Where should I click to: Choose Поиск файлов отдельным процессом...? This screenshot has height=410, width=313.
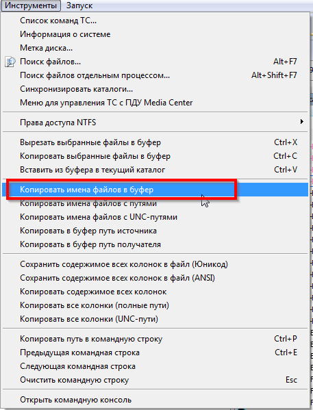(155, 75)
